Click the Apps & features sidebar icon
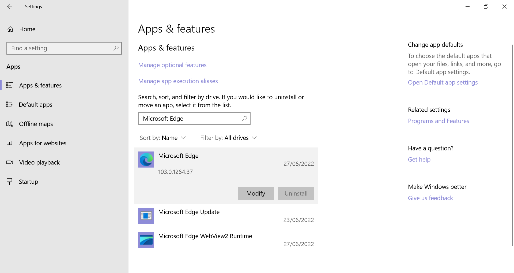Image resolution: width=514 pixels, height=273 pixels. click(x=10, y=85)
